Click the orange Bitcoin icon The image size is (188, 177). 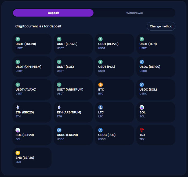click(x=100, y=85)
